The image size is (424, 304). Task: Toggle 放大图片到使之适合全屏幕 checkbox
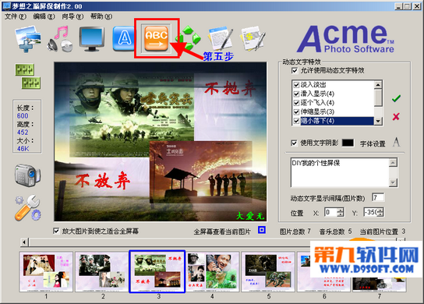click(56, 231)
